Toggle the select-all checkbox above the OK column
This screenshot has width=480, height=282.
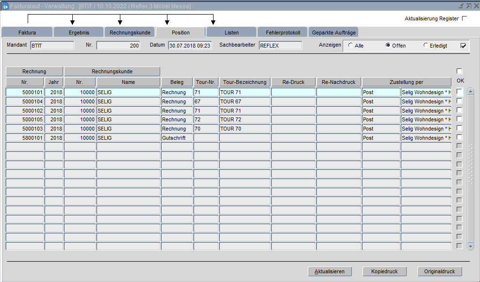(460, 71)
